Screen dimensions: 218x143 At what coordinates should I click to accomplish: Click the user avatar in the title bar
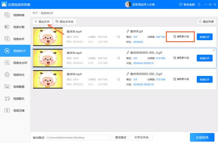pyautogui.click(x=128, y=4)
